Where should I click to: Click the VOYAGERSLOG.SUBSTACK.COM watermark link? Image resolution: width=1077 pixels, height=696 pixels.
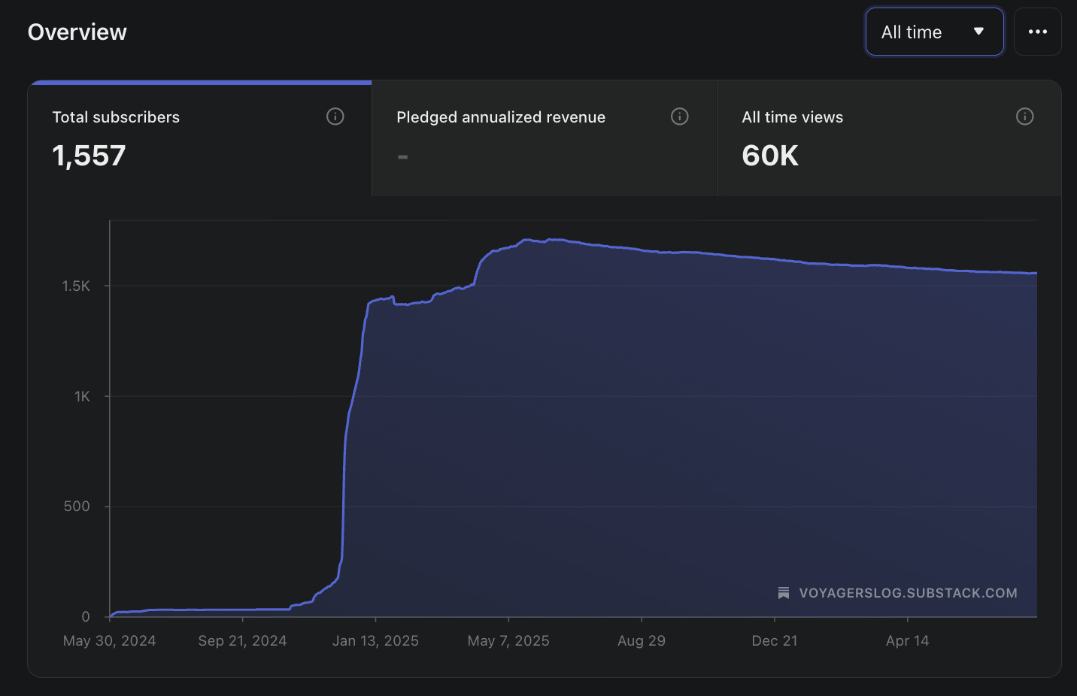pos(908,593)
